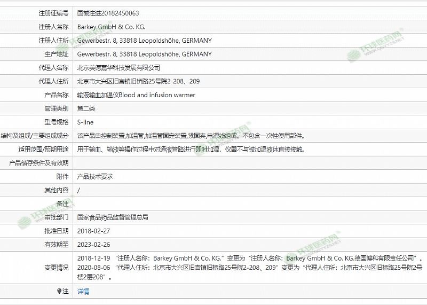Click the 注册证编号 row label
The image size is (427, 305).
(53, 13)
